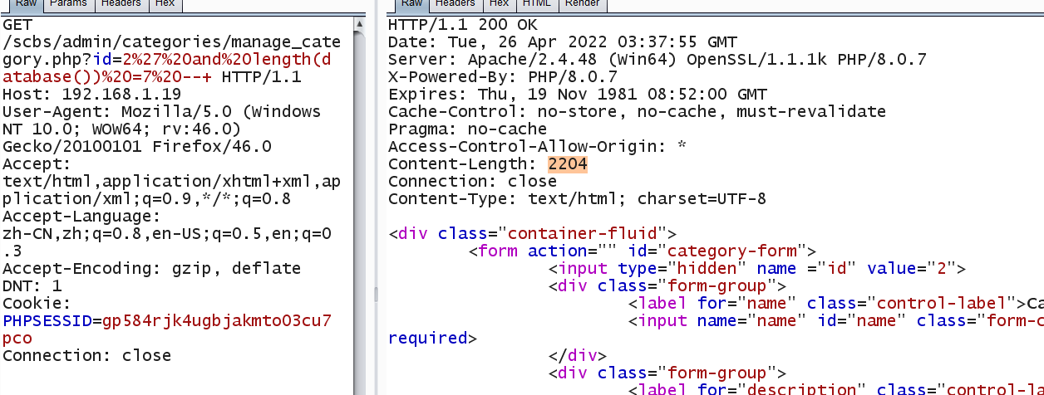Click the Expires header in the response
This screenshot has height=395, width=1044.
click(x=578, y=95)
